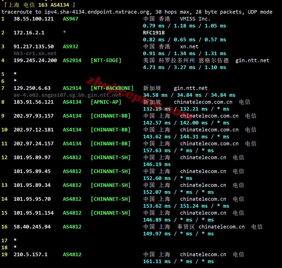Click the private IP 172.16.2.1
This screenshot has width=282, height=268.
click(x=29, y=33)
